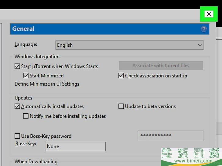
Task: Check Notify me before installing updates
Action: point(26,116)
